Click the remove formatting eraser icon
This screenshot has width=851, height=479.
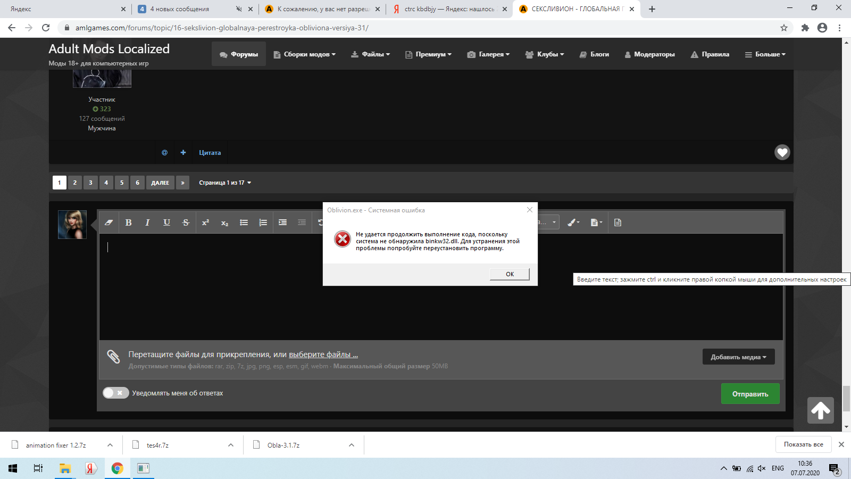pyautogui.click(x=109, y=222)
